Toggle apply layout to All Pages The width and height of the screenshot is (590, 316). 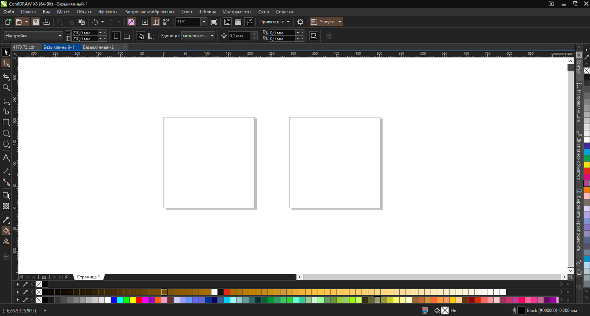point(140,36)
